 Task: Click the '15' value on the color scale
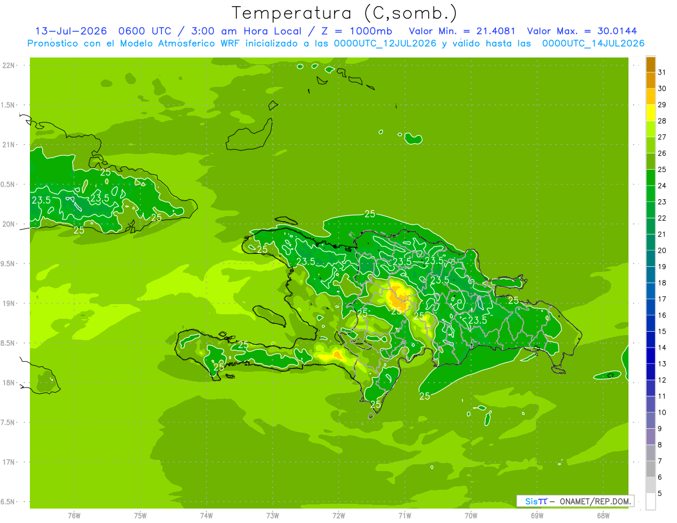tap(662, 331)
